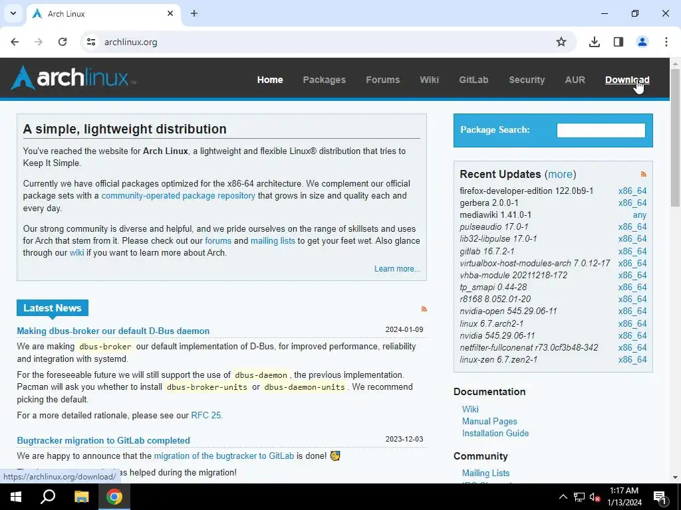Open virtualbox-host-modules-arch package
The width and height of the screenshot is (681, 510).
click(x=535, y=263)
